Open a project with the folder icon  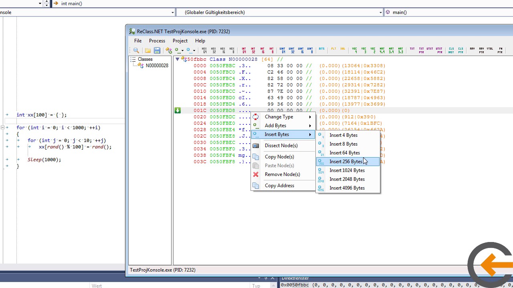coord(148,50)
